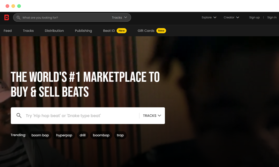Open the Explore dropdown menu
The width and height of the screenshot is (279, 167).
[209, 17]
